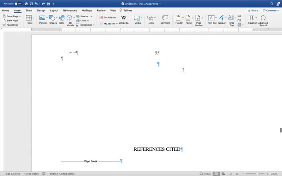Image resolution: width=282 pixels, height=176 pixels.
Task: Switch to the Mailings tab
Action: coord(87,10)
